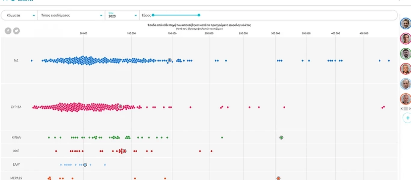
Task: Expand the Τύπος εισοδήματος dropdown
Action: 72,15
